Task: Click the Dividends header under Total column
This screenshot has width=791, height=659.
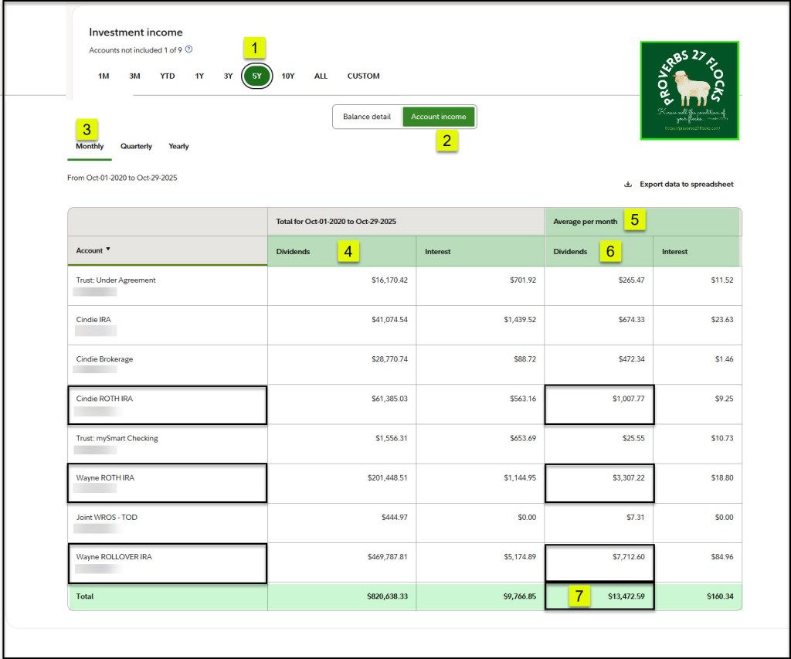Action: pyautogui.click(x=295, y=251)
